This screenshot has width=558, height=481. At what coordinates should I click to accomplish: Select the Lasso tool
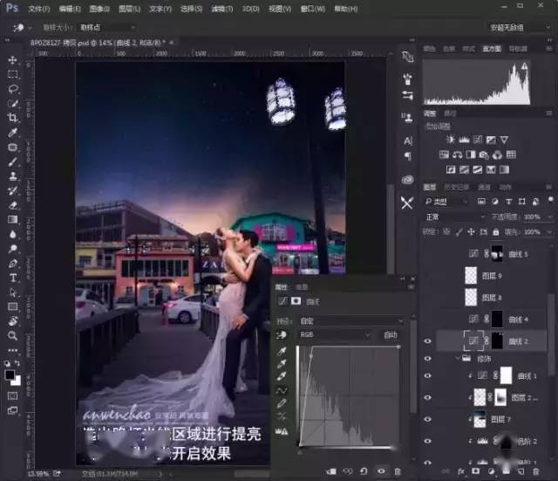point(12,89)
